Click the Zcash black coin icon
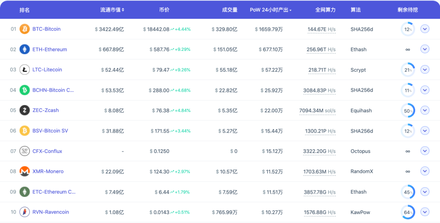 tap(25, 110)
